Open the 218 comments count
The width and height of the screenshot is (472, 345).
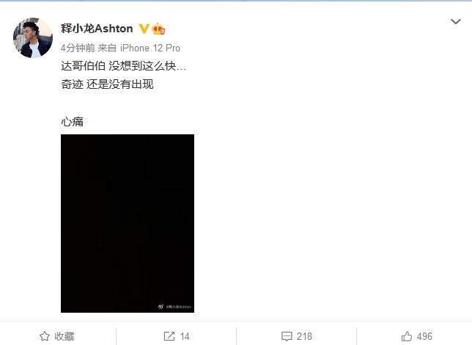pyautogui.click(x=304, y=336)
